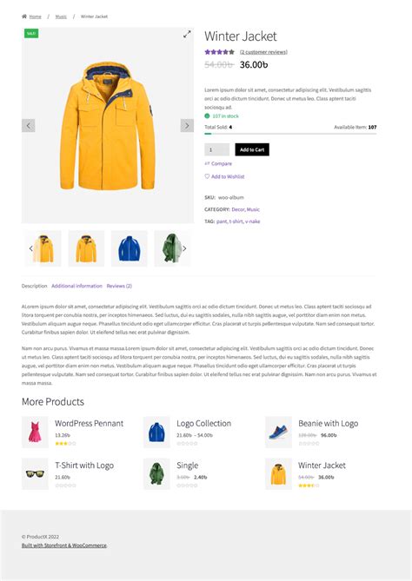Open the 2 customer reviews link
This screenshot has height=581, width=412.
(x=263, y=52)
